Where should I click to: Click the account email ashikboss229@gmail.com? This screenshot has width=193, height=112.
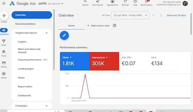coord(169,5)
